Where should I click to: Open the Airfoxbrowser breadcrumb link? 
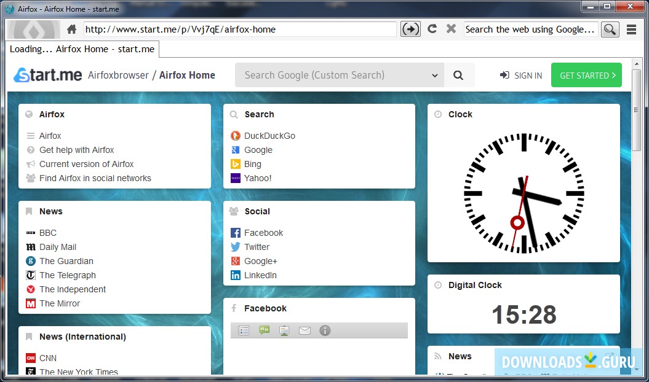[x=118, y=76]
